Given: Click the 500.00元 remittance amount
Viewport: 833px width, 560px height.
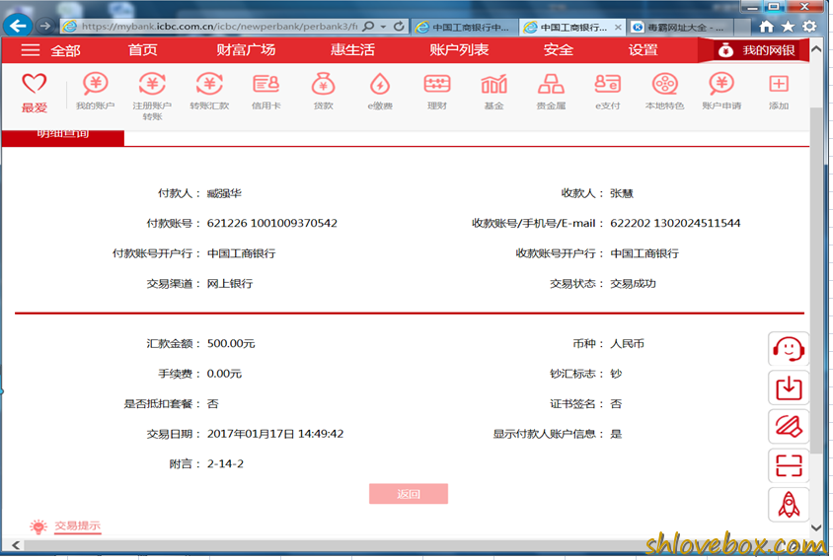Looking at the screenshot, I should click(x=231, y=343).
